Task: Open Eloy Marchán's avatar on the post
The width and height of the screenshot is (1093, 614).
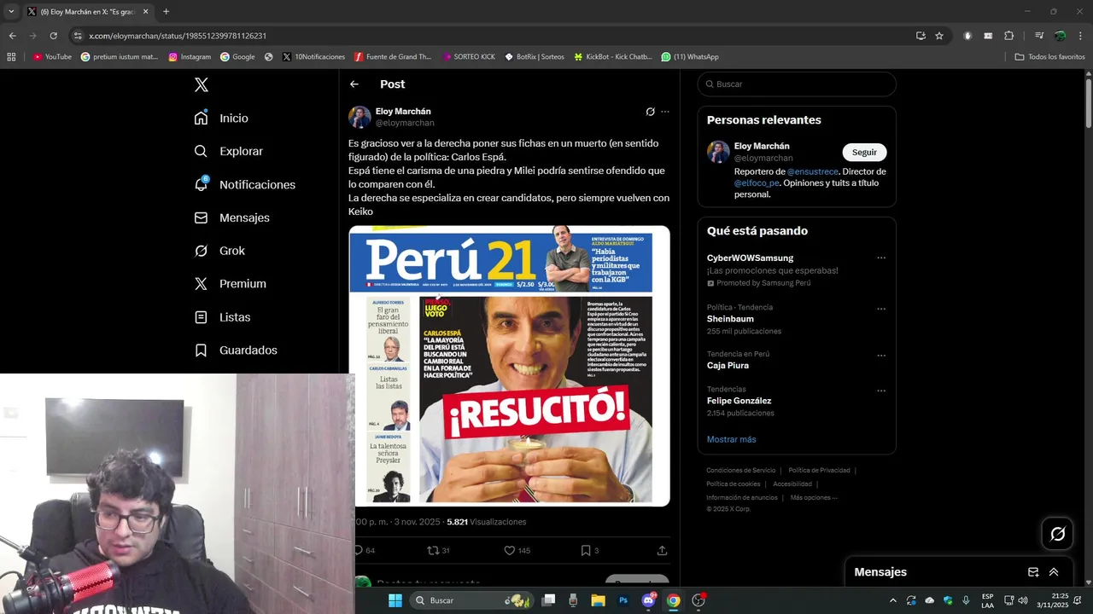Action: click(x=359, y=117)
